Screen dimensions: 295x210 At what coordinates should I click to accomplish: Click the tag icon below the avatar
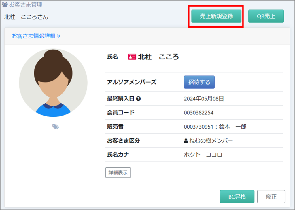point(56,127)
